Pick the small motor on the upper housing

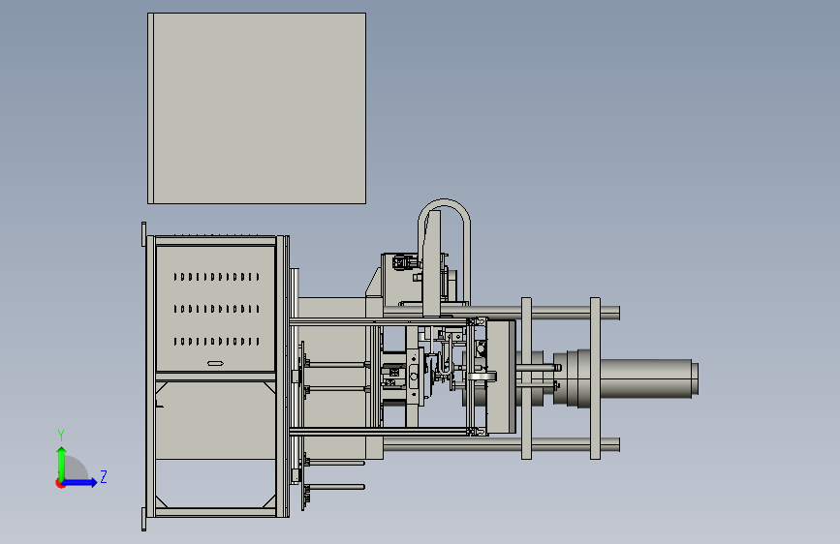[x=403, y=263]
